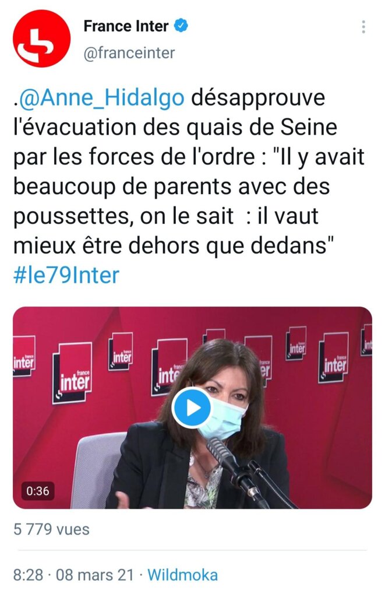Open the three-dot tweet options menu
The image size is (385, 590).
tap(363, 27)
